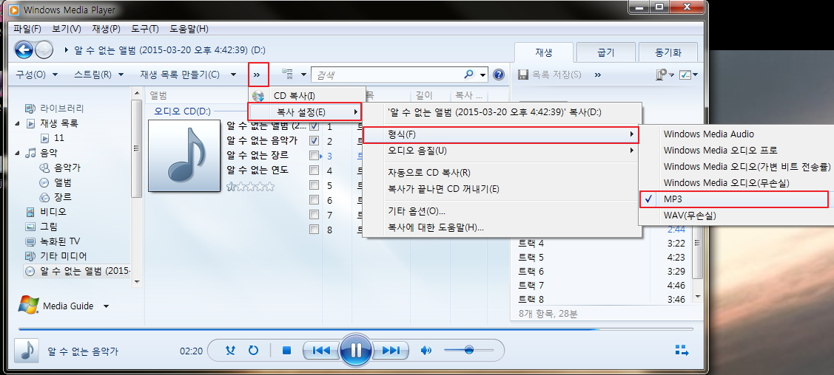The image size is (834, 375).
Task: Open the 도구(T) menu
Action: click(145, 29)
